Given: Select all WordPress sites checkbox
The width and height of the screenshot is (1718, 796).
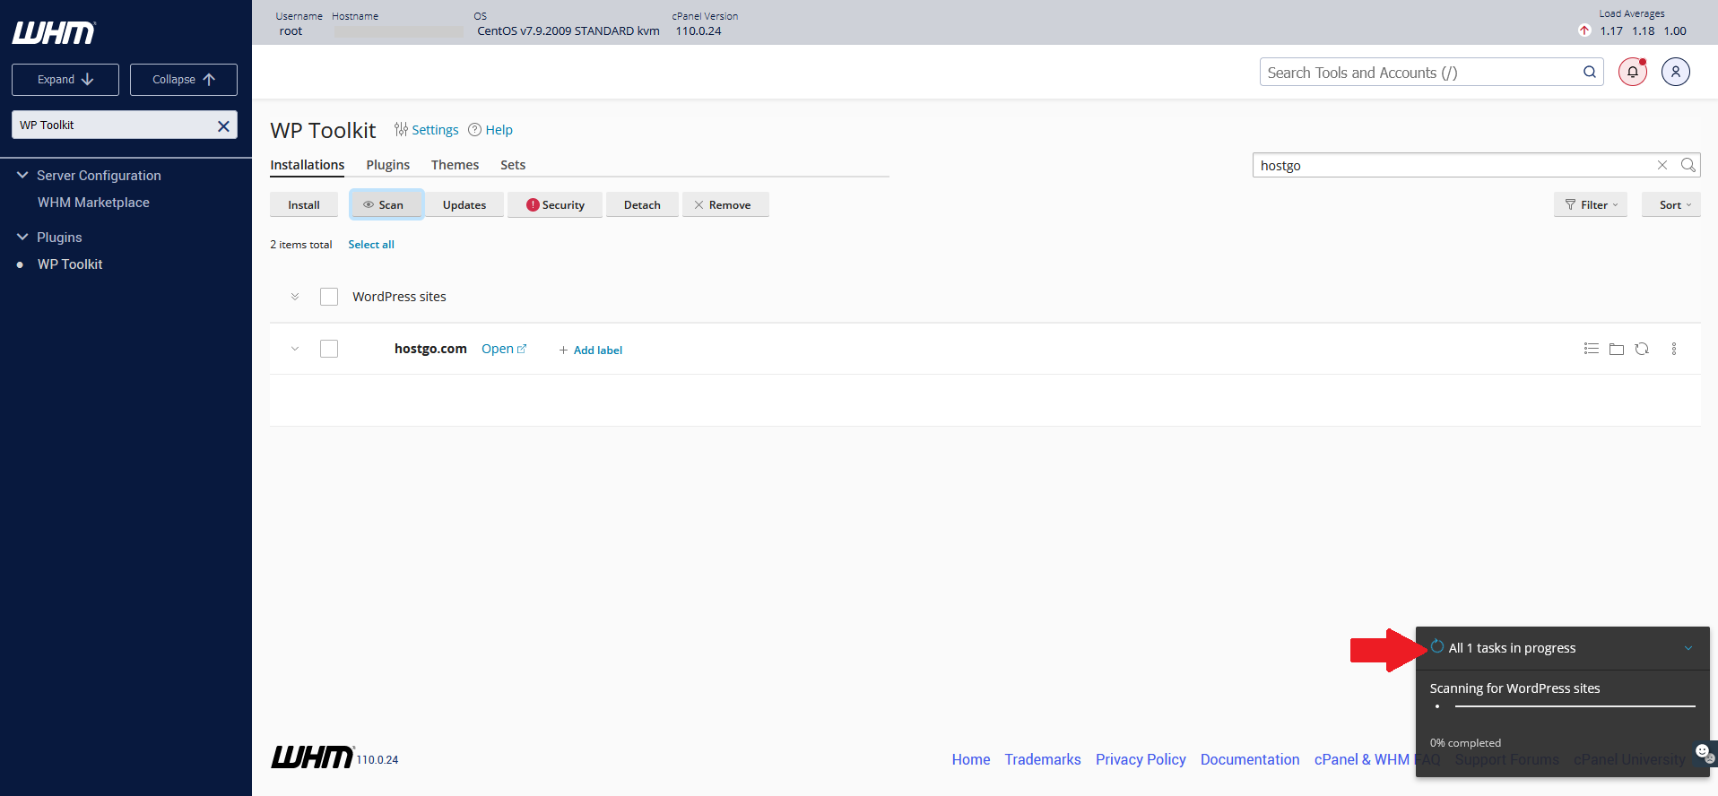Looking at the screenshot, I should point(329,297).
